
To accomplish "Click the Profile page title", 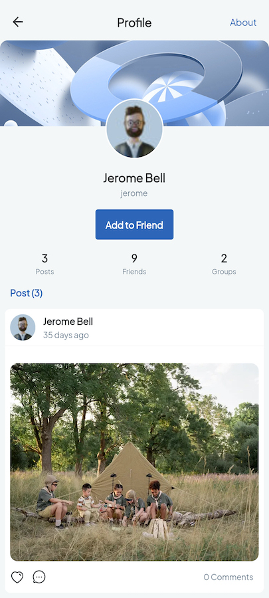I will (x=134, y=23).
